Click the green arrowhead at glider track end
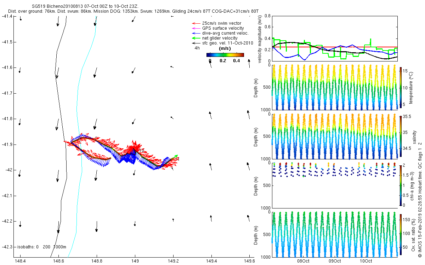425x265 pixels. [x=176, y=156]
